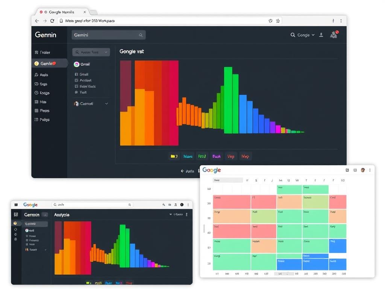Image resolution: width=385 pixels, height=289 pixels.
Task: Toggle the green series in the chart legend
Action: point(202,156)
